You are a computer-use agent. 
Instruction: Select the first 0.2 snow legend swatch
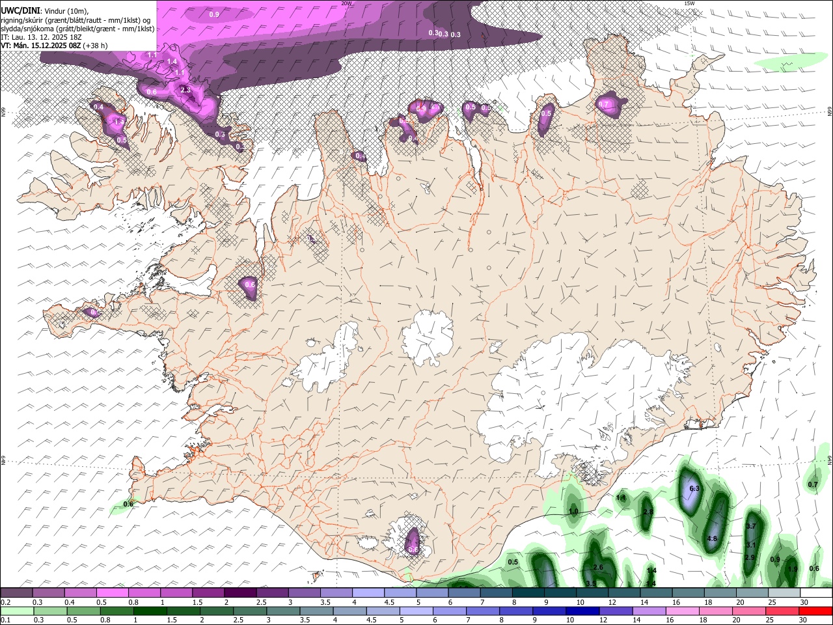[16, 592]
